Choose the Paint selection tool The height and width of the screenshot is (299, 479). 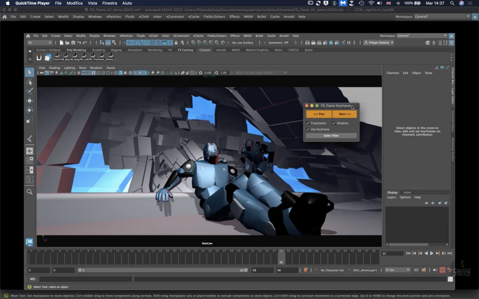point(30,91)
